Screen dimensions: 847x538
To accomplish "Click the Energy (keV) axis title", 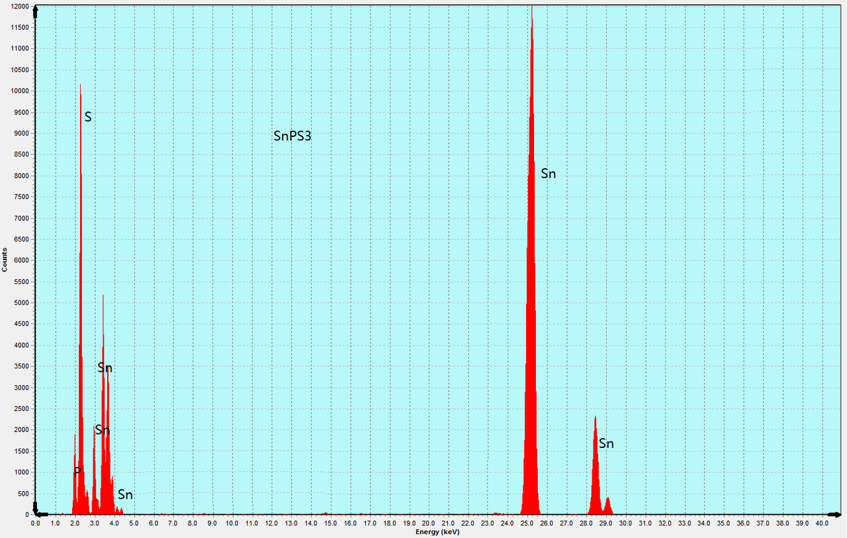I will 437,532.
